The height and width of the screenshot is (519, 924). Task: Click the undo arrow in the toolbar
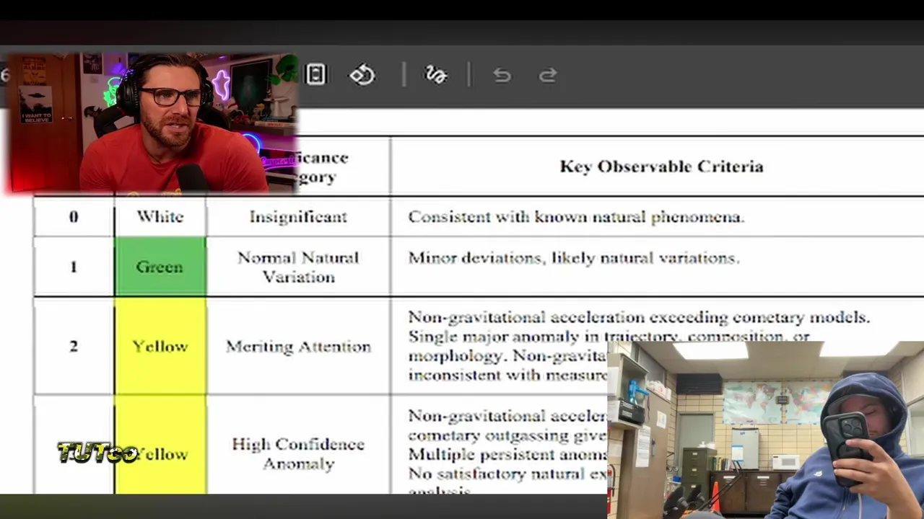502,75
